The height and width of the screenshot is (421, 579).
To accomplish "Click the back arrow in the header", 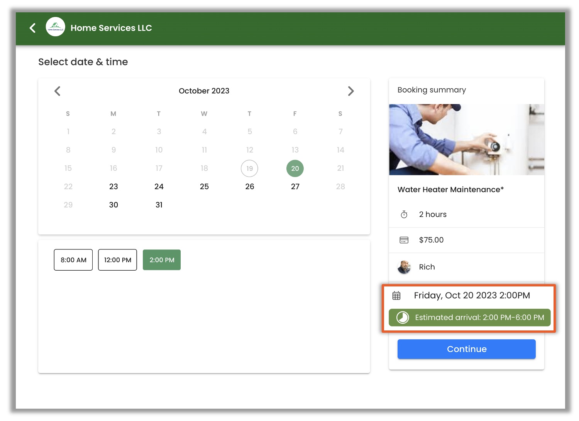I will (33, 28).
